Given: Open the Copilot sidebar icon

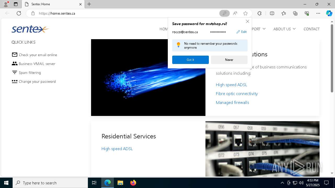Looking at the screenshot, I should (x=329, y=13).
